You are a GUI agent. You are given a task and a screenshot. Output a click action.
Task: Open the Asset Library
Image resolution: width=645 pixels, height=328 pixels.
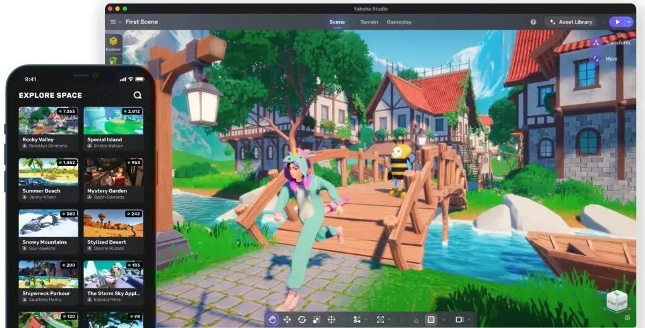[x=570, y=22]
